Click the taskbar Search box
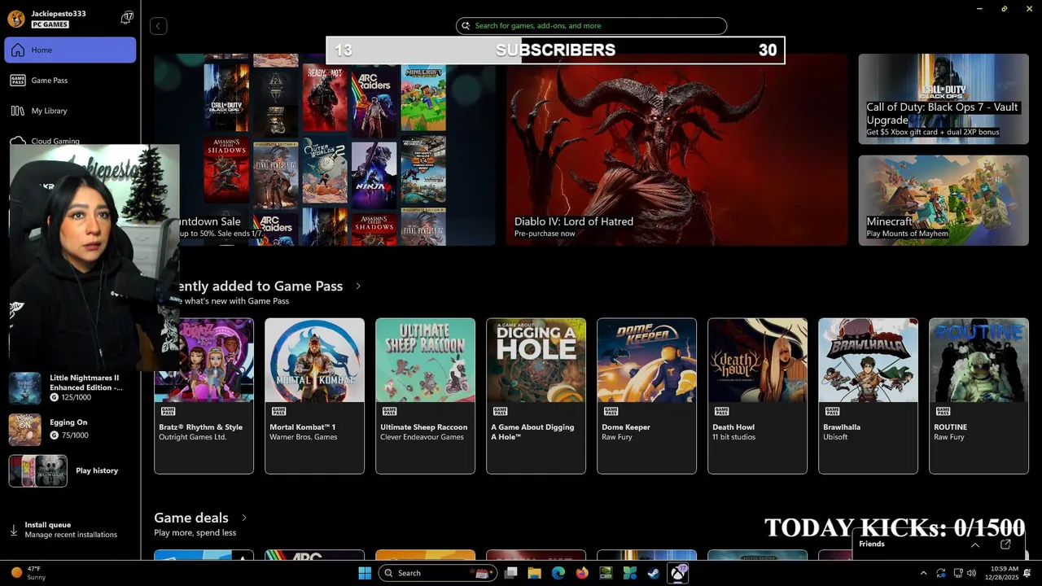The image size is (1042, 586). [438, 573]
